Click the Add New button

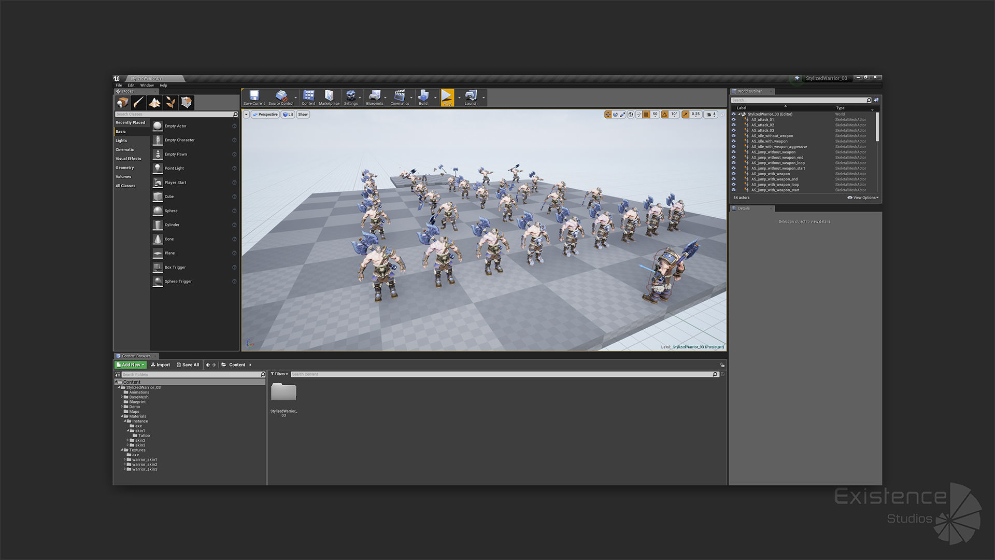[x=131, y=365]
